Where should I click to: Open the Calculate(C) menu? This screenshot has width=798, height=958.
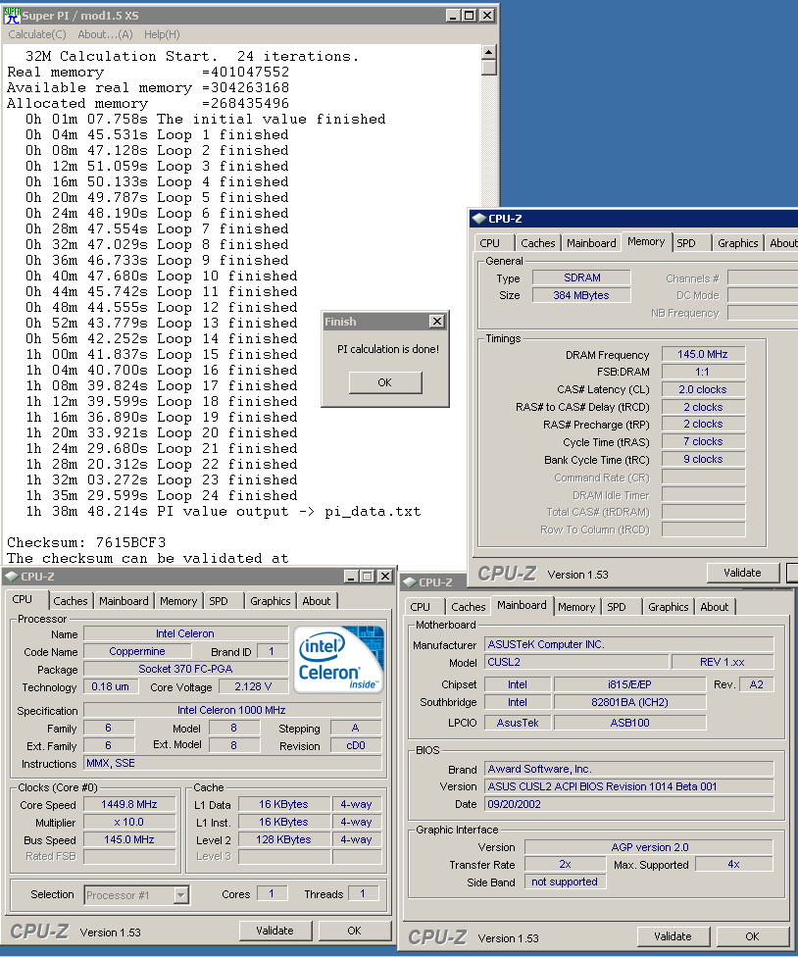(x=37, y=34)
